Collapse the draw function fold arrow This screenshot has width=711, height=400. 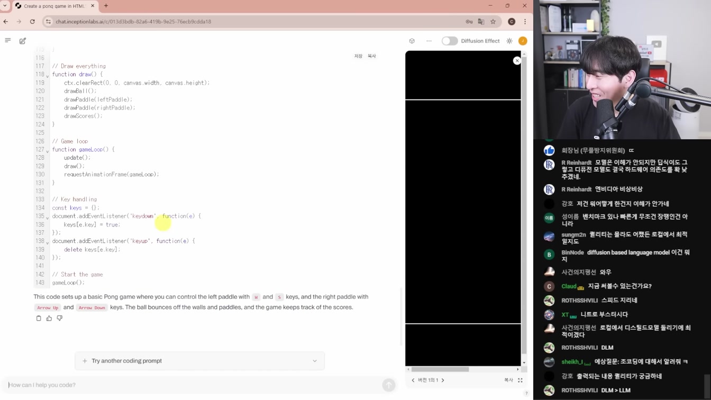click(x=48, y=76)
